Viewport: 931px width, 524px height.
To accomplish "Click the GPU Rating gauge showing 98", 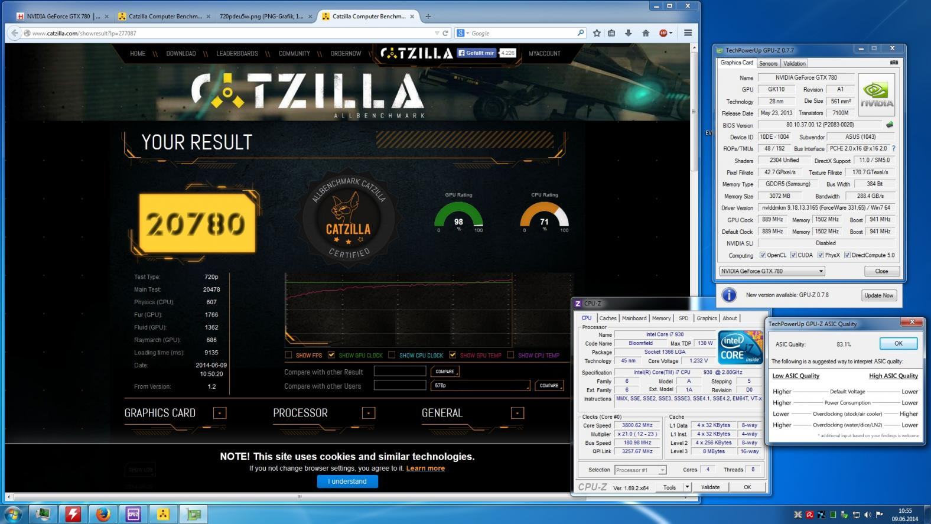I will coord(459,216).
